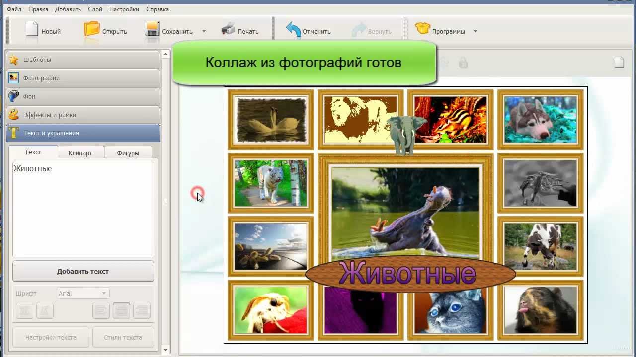
Task: Open the Слой menu
Action: point(95,9)
